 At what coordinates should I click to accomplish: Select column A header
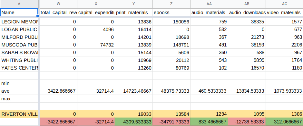coord(19,4)
